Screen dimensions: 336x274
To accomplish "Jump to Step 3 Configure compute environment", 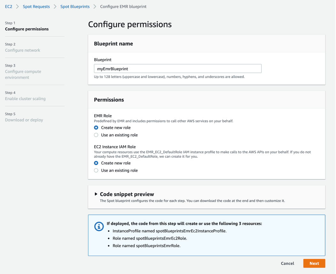I will click(23, 75).
